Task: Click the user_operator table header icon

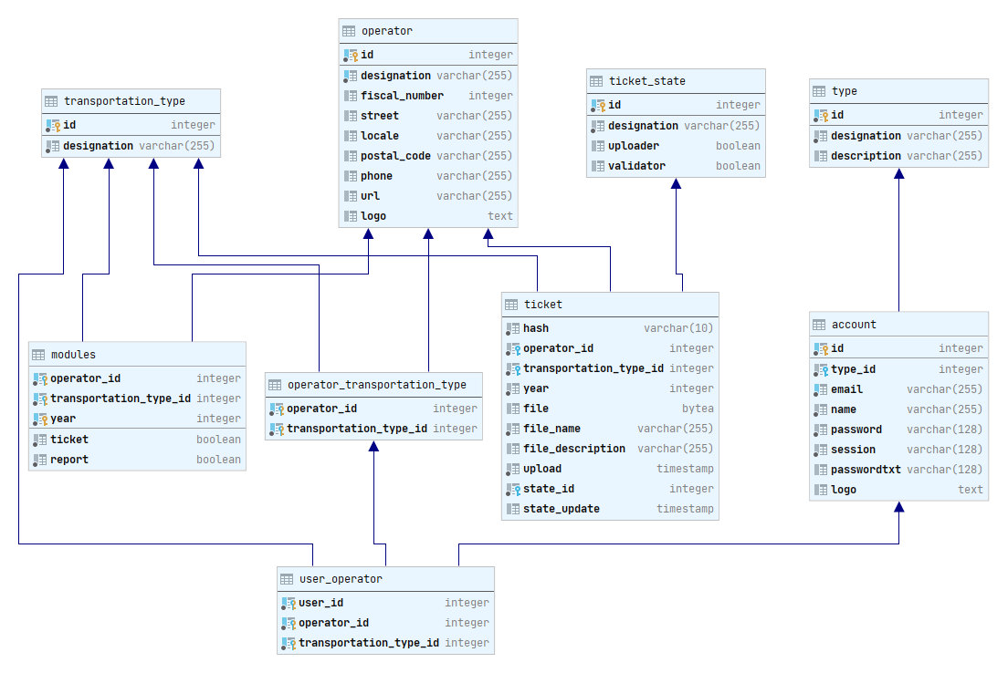Action: tap(288, 579)
